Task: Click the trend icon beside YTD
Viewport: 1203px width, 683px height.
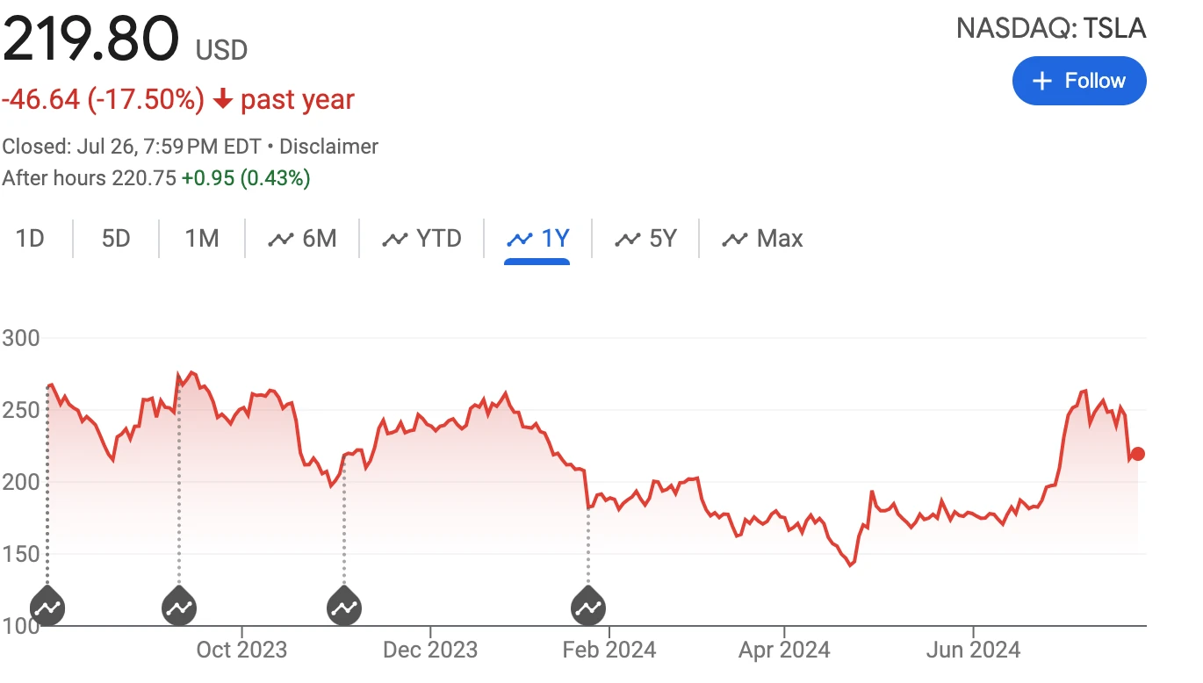Action: pos(395,239)
